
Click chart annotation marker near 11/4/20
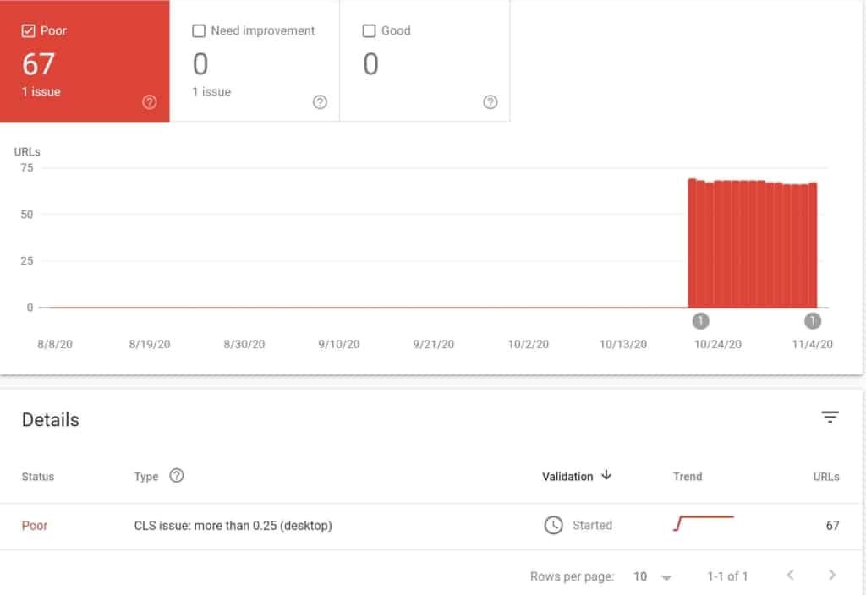(x=813, y=321)
